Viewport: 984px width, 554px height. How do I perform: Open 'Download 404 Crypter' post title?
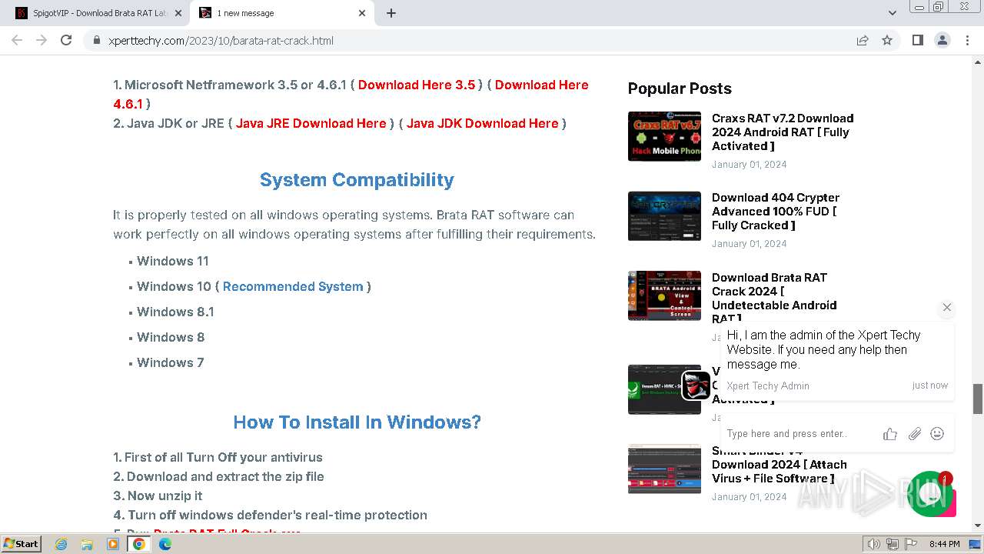tap(776, 211)
